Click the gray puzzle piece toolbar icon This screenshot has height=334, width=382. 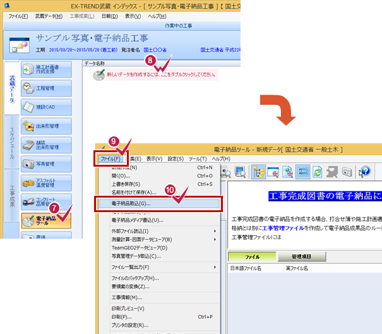pyautogui.click(x=332, y=172)
